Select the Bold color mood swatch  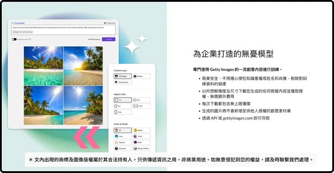pos(142,142)
